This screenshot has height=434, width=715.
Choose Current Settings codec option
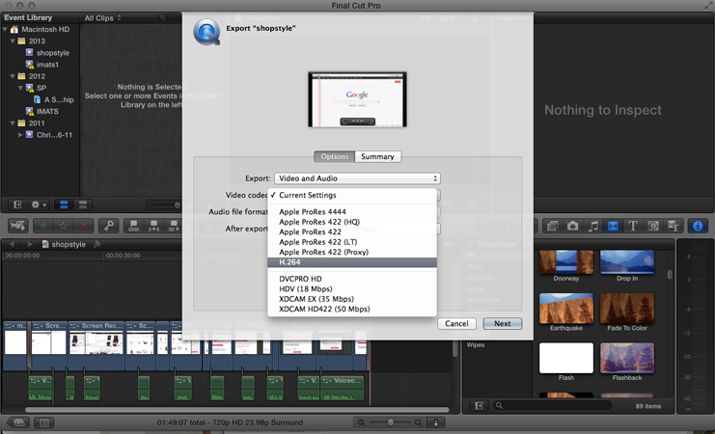352,195
